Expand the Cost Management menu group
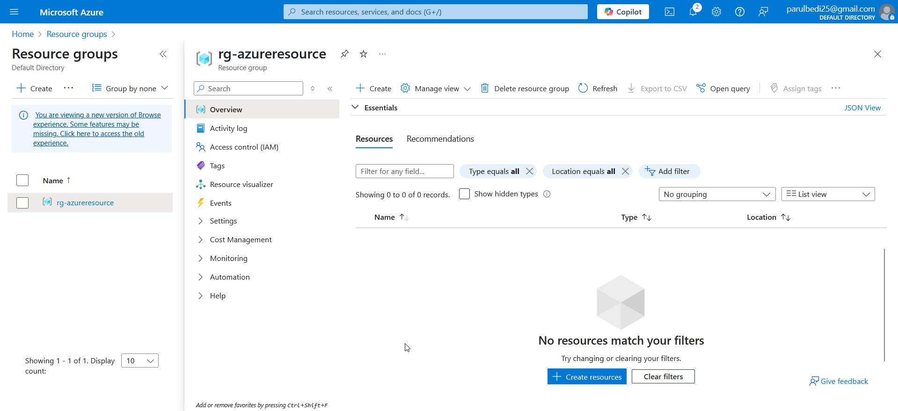 tap(200, 239)
